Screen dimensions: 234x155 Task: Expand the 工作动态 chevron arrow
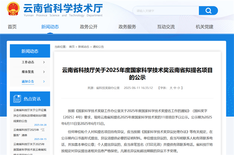click(x=44, y=62)
